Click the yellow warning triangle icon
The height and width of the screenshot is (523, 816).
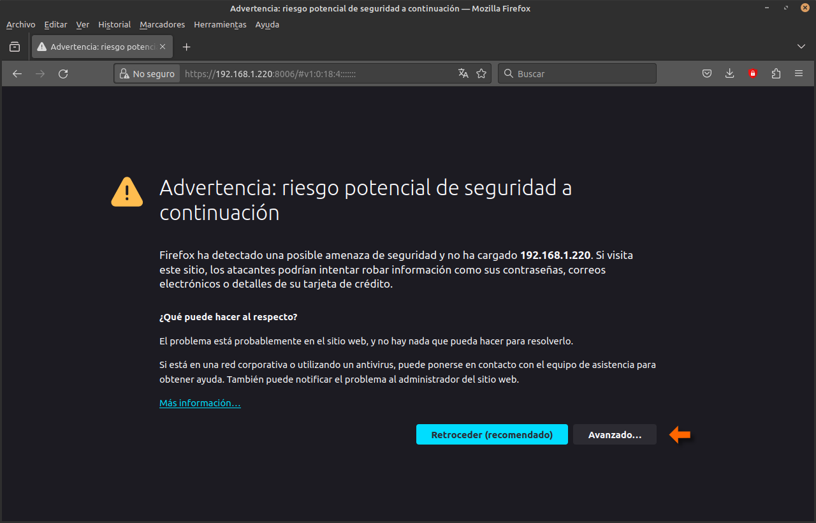[x=127, y=192]
